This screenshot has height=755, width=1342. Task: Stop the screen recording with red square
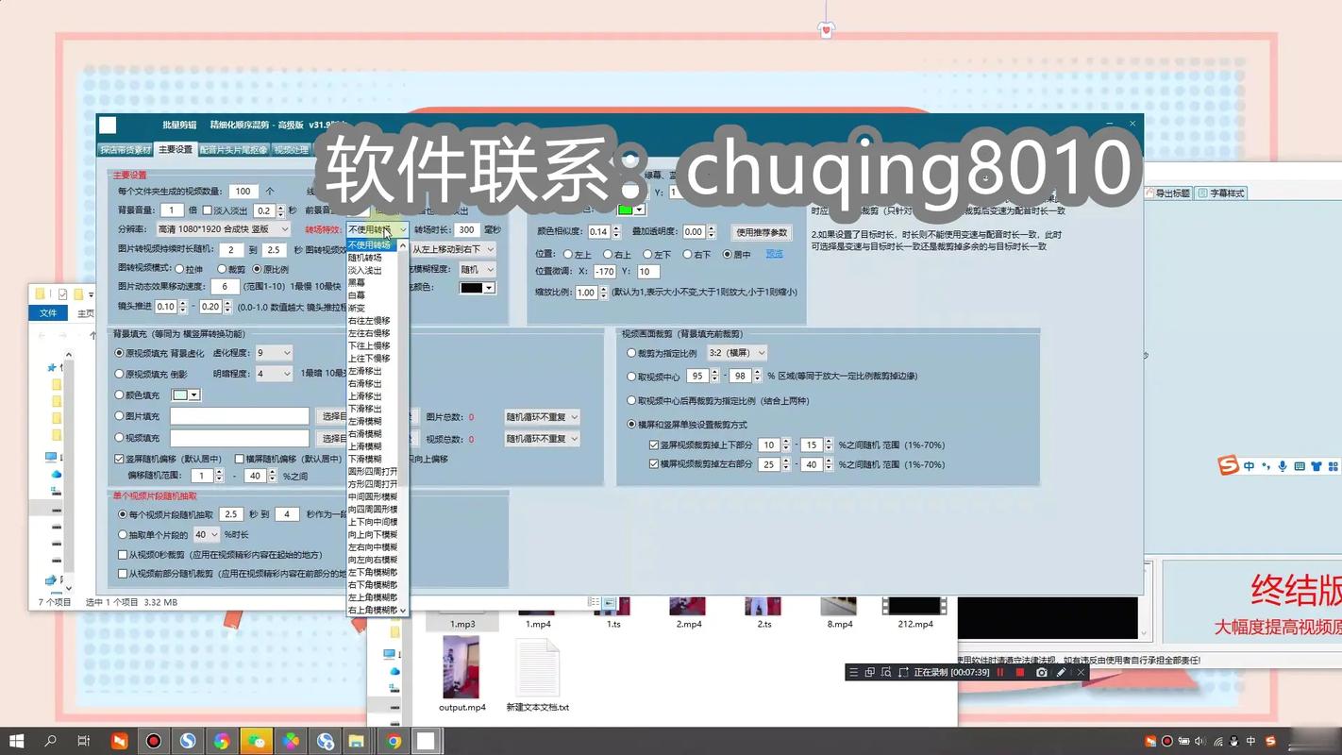(x=1020, y=672)
